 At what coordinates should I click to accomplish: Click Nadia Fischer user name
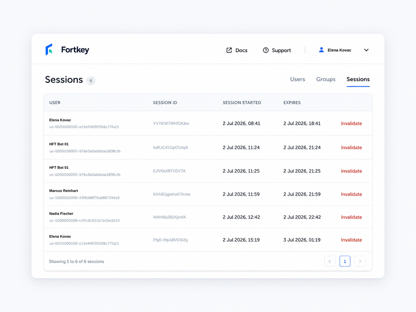pos(61,214)
